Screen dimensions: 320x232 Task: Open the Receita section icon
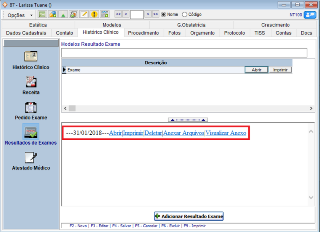(31, 82)
